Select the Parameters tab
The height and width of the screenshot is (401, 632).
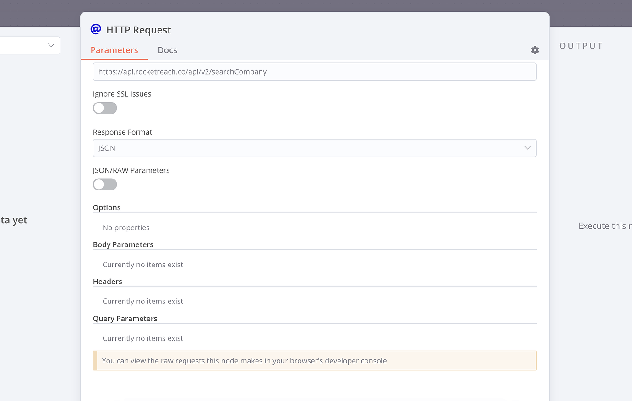[114, 50]
